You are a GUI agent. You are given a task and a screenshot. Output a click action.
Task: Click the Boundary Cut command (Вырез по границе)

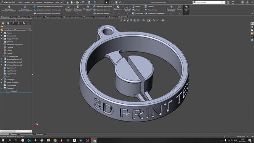[102, 14]
